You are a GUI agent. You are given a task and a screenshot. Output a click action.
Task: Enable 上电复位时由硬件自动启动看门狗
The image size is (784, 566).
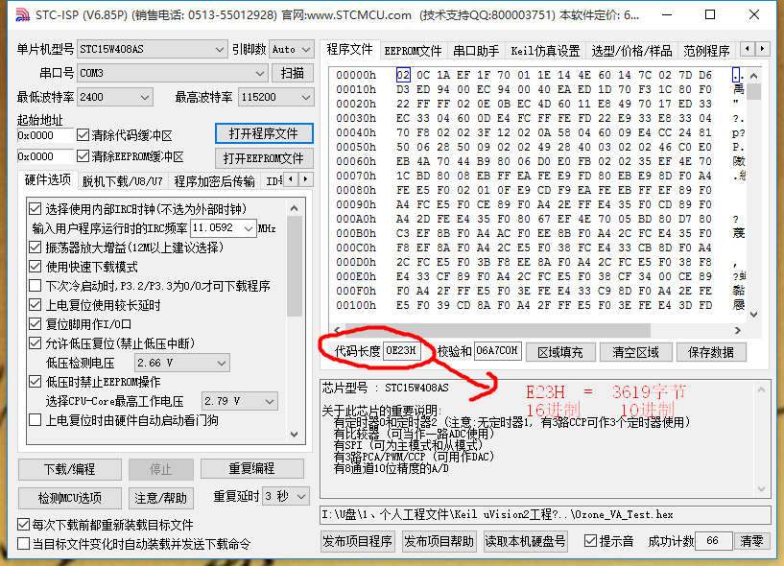tap(35, 420)
